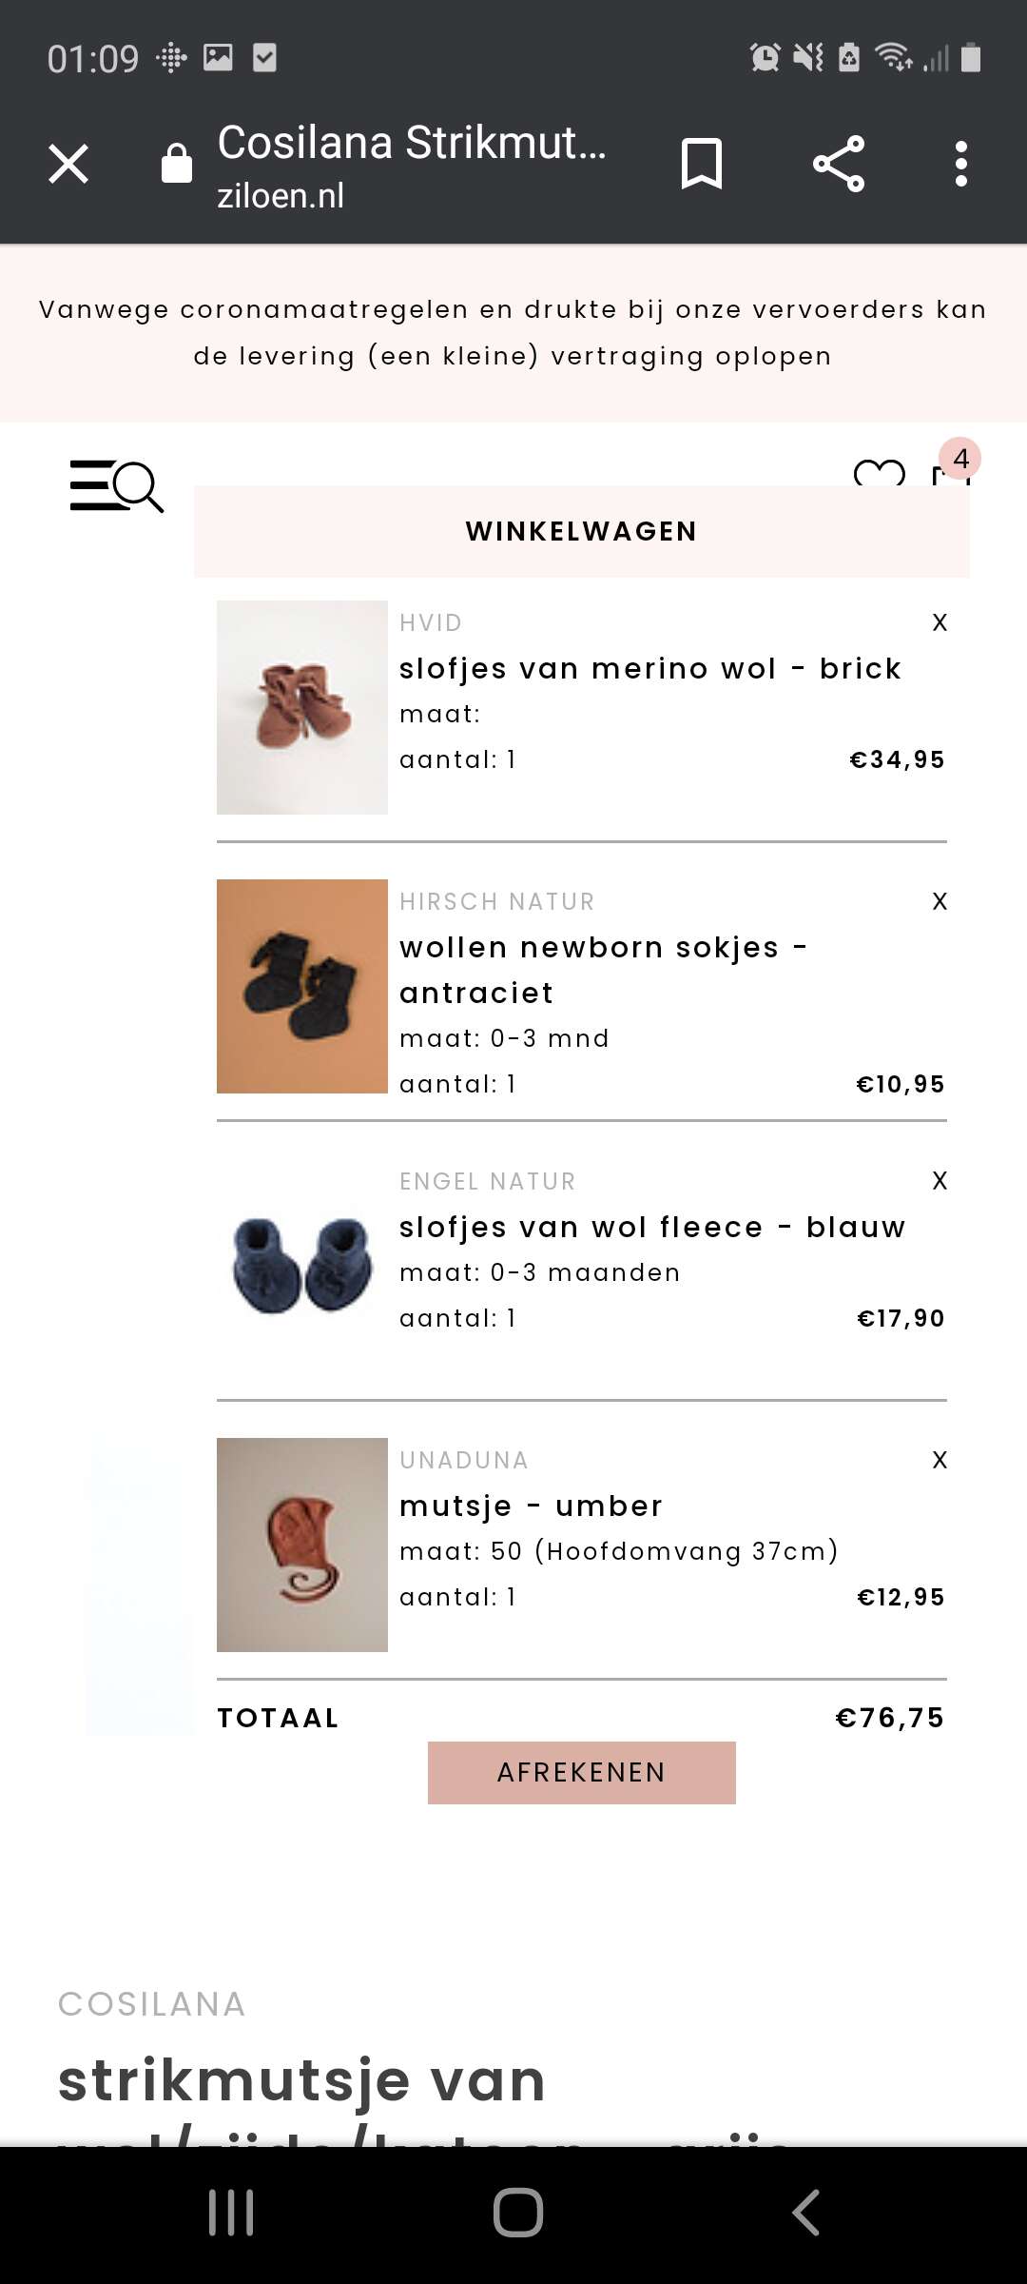Viewport: 1027px width, 2284px height.
Task: Remove the mutsje umber item
Action: (940, 1460)
